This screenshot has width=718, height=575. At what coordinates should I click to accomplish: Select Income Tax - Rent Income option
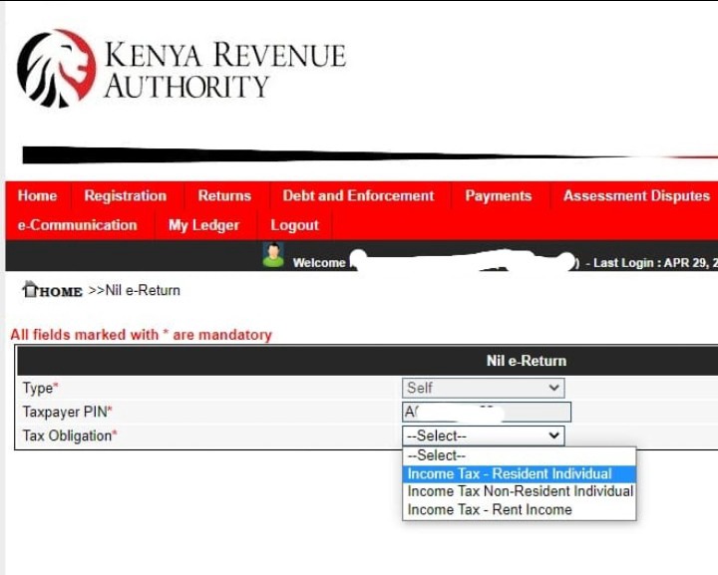520,509
